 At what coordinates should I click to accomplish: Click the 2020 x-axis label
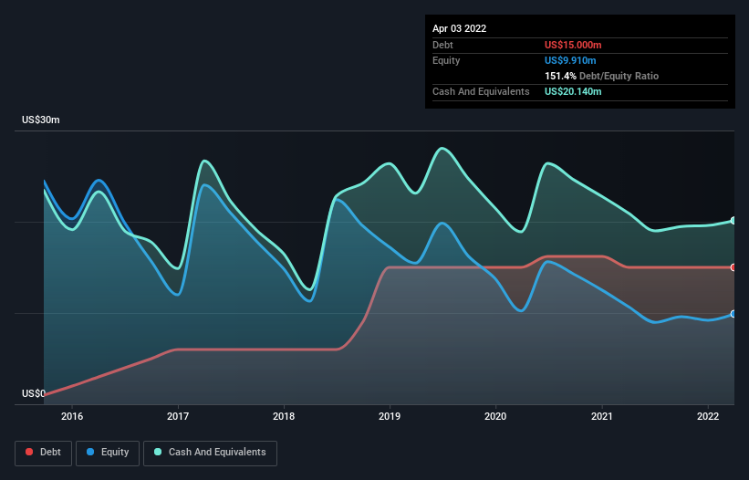click(495, 416)
